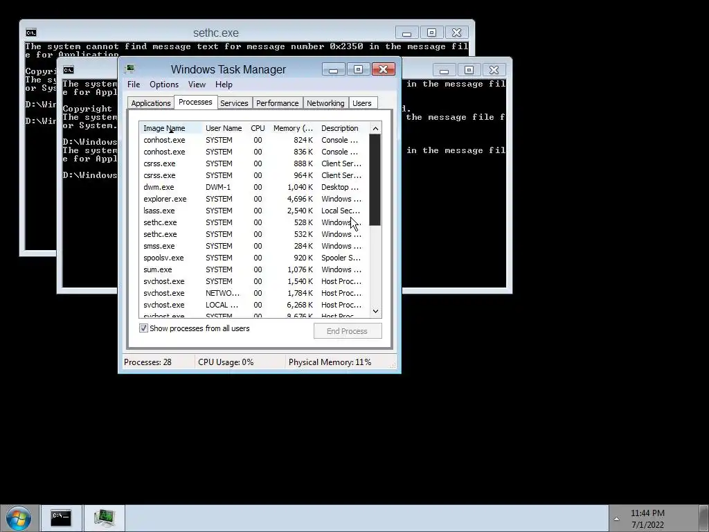Select csrss.exe using 888 K

[254, 163]
